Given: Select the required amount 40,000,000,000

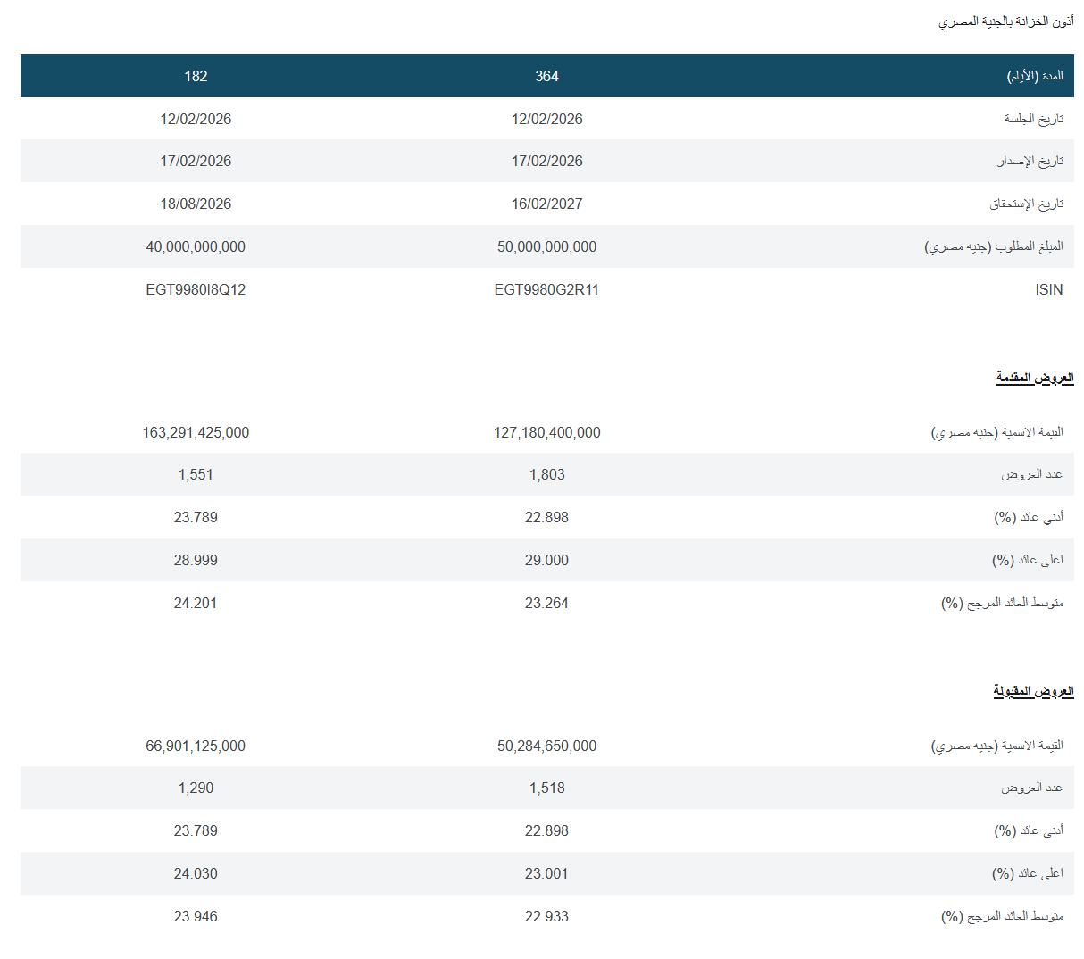Looking at the screenshot, I should pos(196,246).
